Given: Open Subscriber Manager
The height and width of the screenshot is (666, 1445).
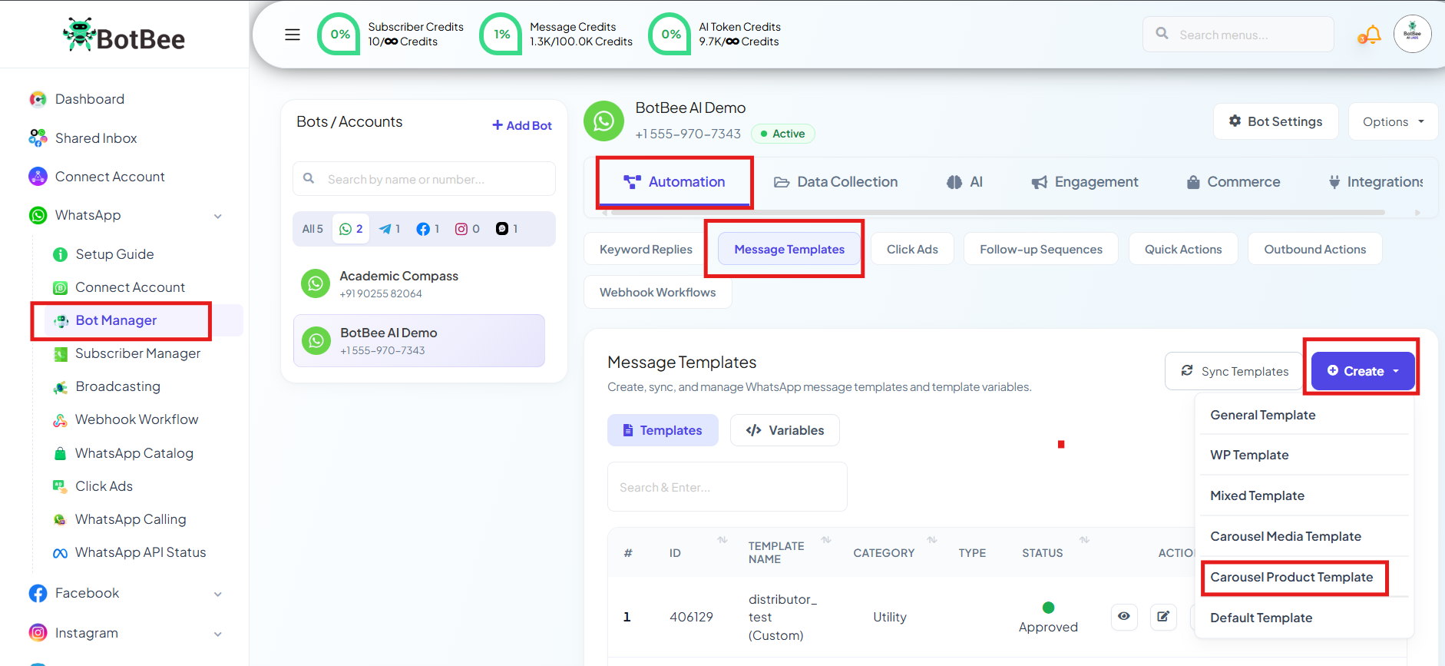Looking at the screenshot, I should click(137, 353).
